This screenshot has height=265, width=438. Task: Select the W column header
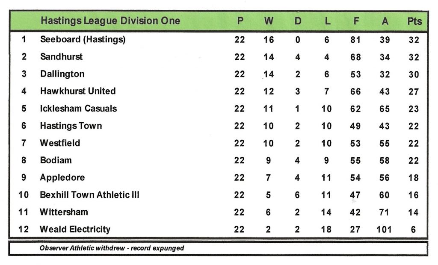point(269,21)
